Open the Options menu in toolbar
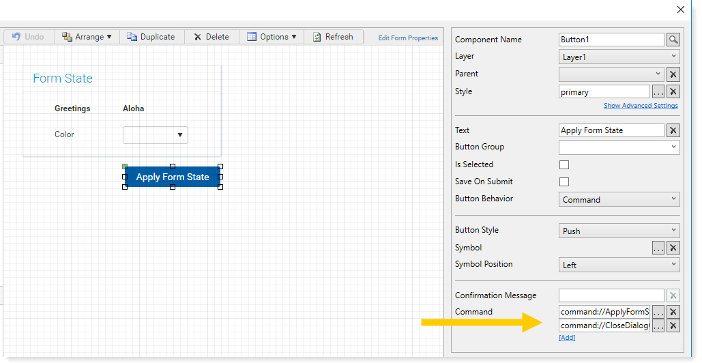702x363 pixels. 272,37
